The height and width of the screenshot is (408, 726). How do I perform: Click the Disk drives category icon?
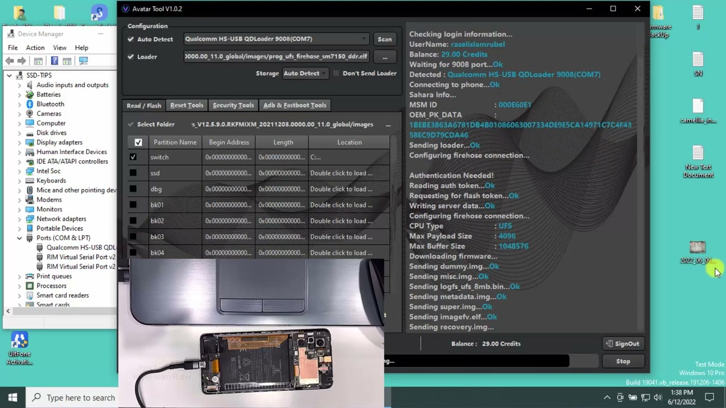(29, 133)
